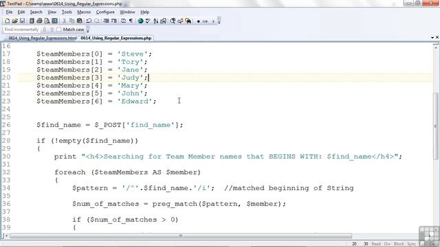
Task: Undo the last edit via toolbar
Action: 89,21
